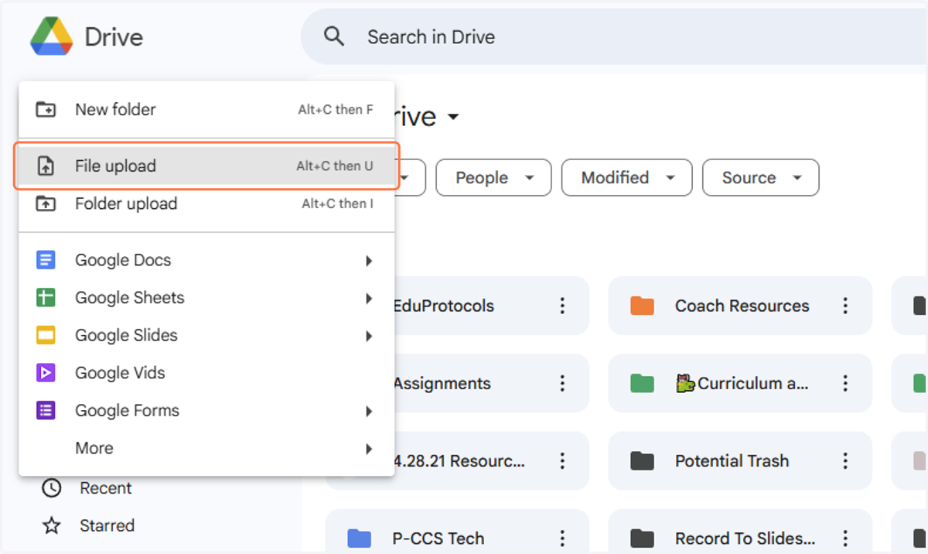This screenshot has width=928, height=554.
Task: Click the Assignments folder name
Action: (442, 383)
